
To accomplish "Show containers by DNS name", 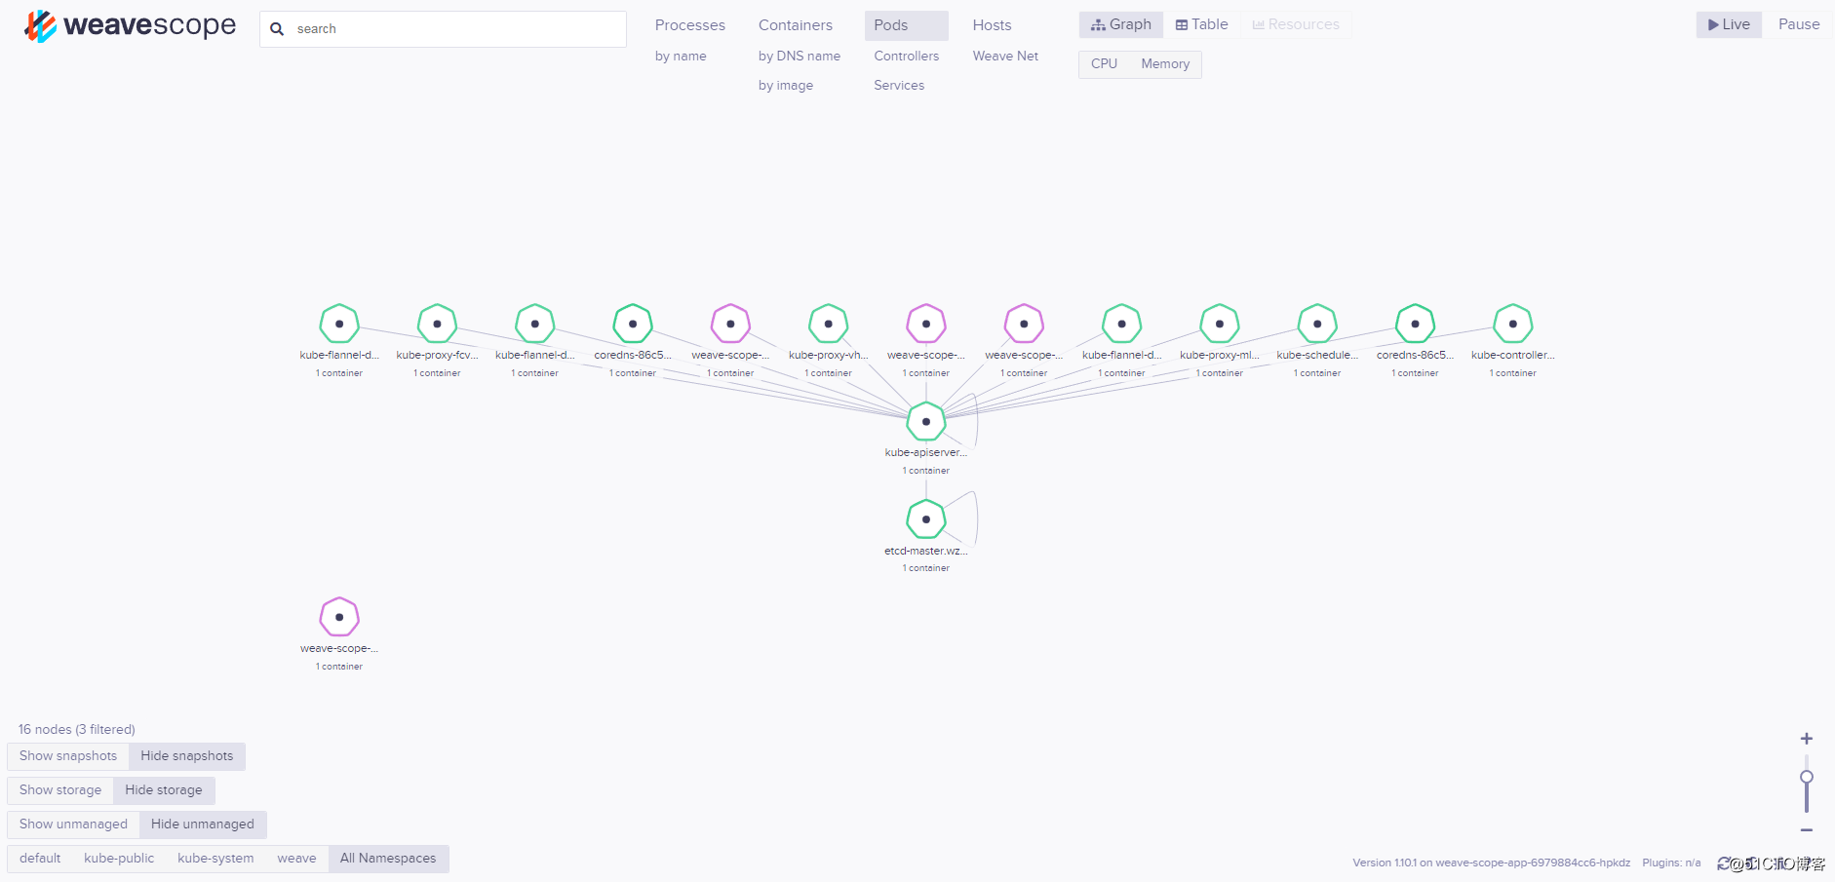I will [800, 57].
